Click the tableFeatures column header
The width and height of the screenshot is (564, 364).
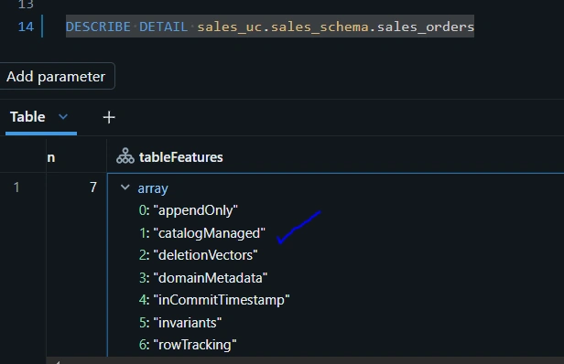(181, 157)
